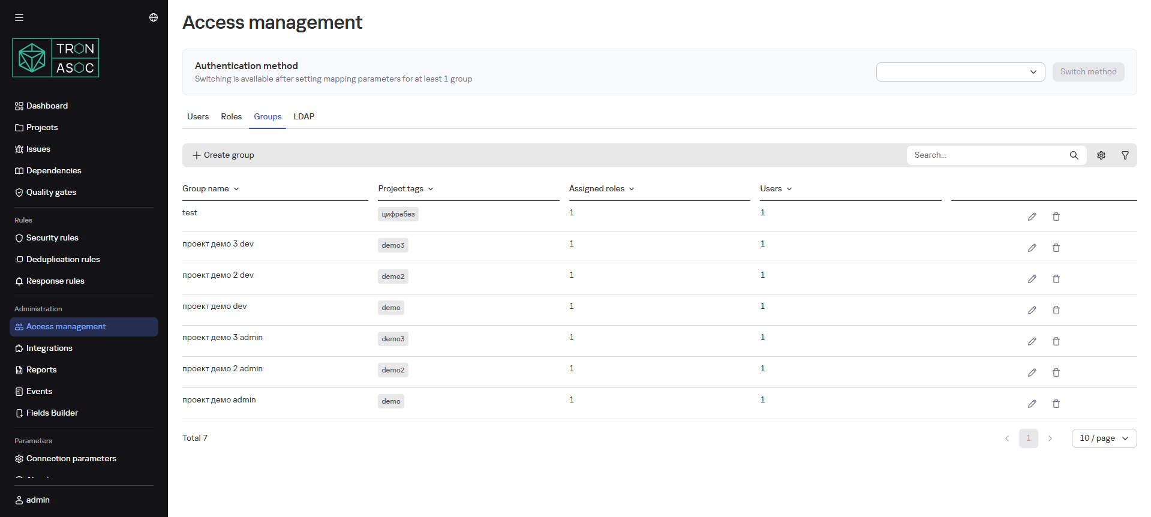The height and width of the screenshot is (517, 1151).
Task: Open the table settings gear icon
Action: pyautogui.click(x=1101, y=155)
